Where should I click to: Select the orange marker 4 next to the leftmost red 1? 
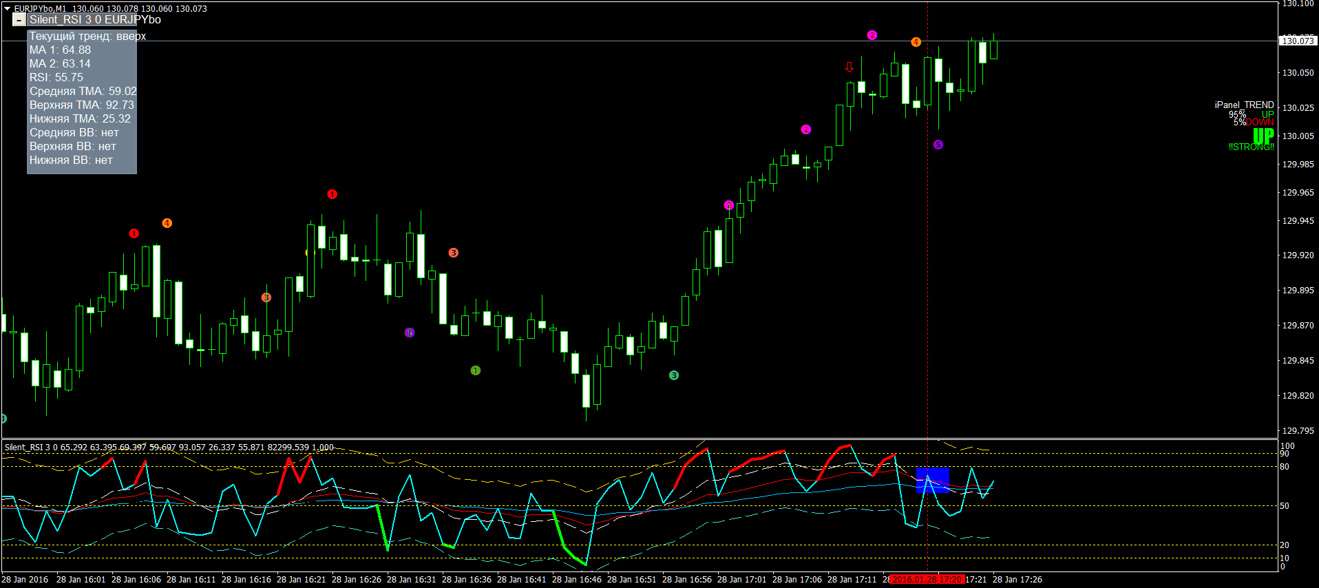pos(167,223)
